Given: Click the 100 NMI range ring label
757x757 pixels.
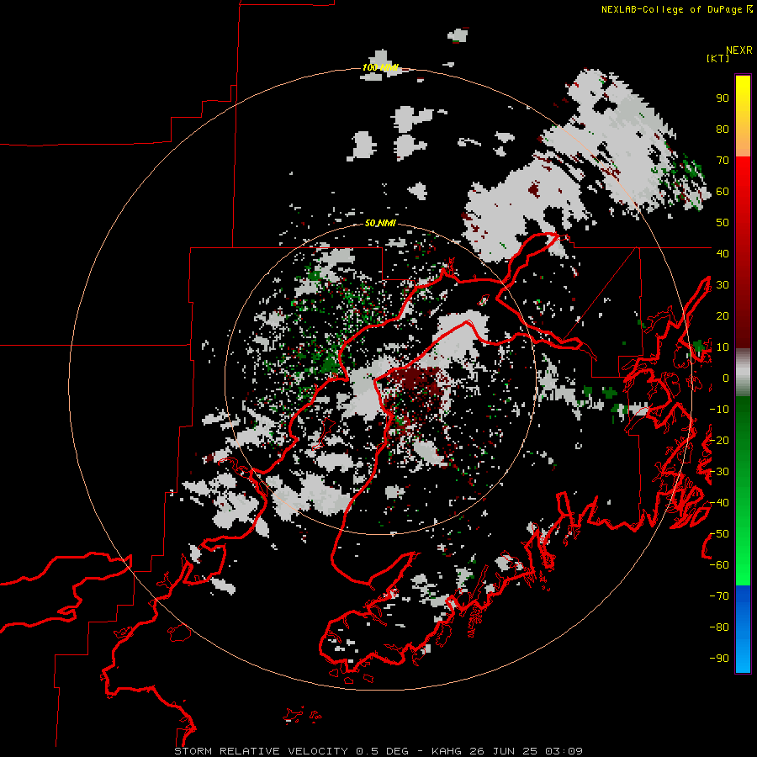Looking at the screenshot, I should click(380, 67).
